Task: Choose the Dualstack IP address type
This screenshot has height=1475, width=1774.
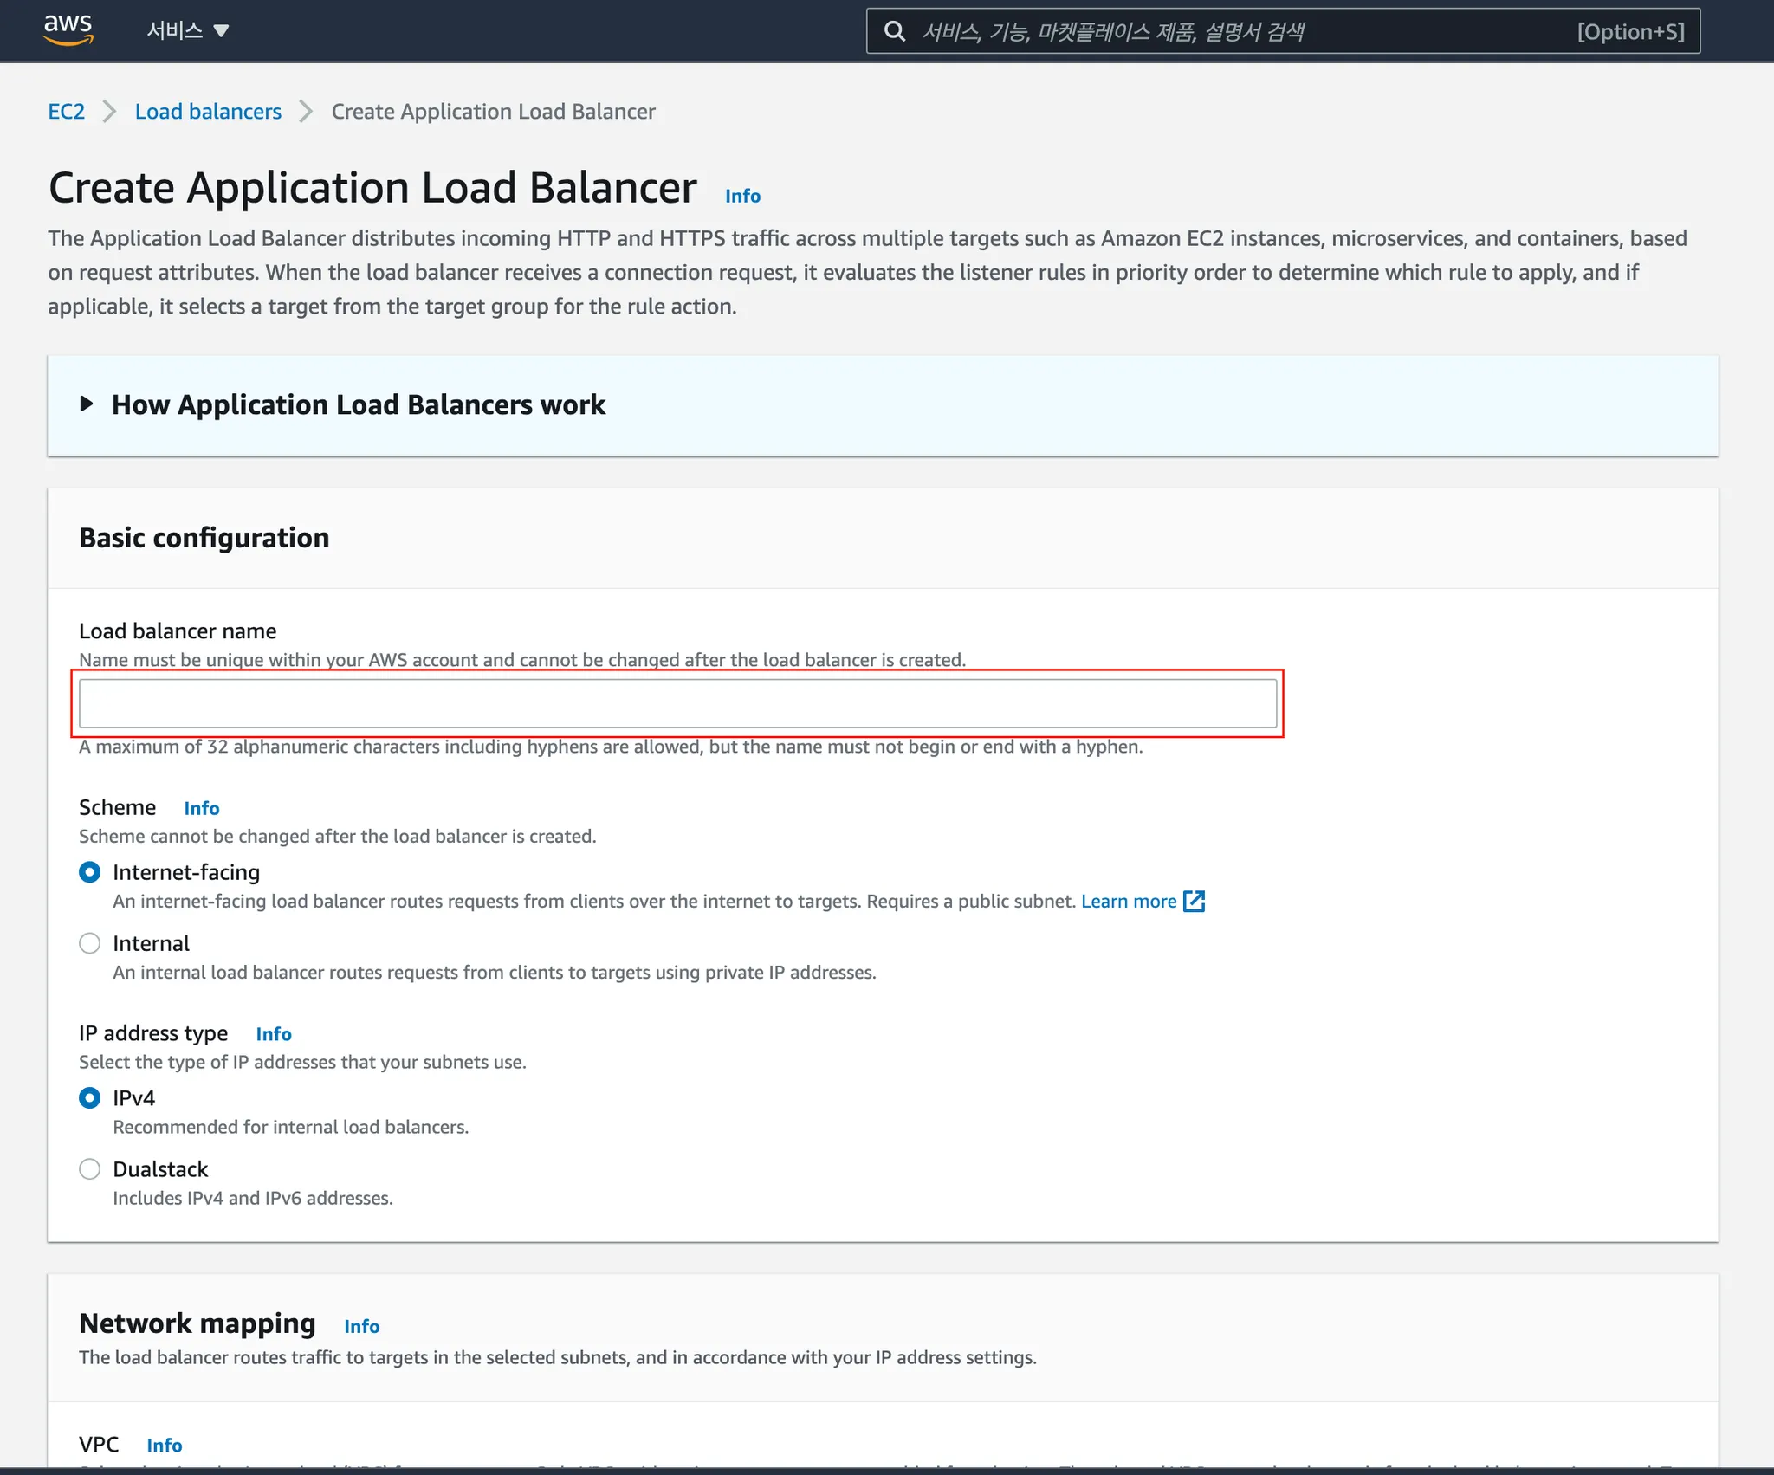Action: [90, 1169]
